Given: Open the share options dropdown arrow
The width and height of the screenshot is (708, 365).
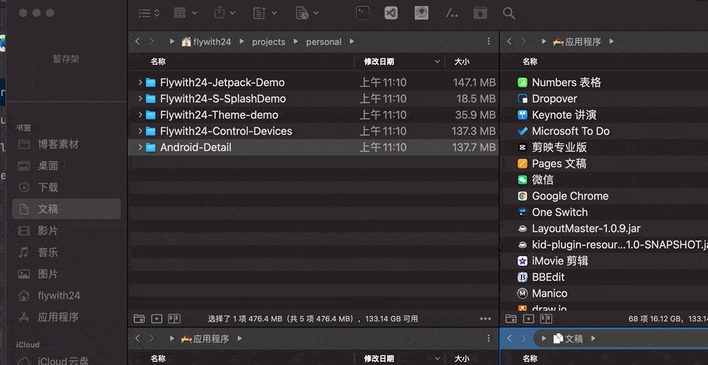Looking at the screenshot, I should (x=232, y=13).
